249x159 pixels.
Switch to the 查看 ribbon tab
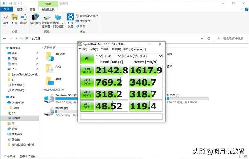click(32, 9)
